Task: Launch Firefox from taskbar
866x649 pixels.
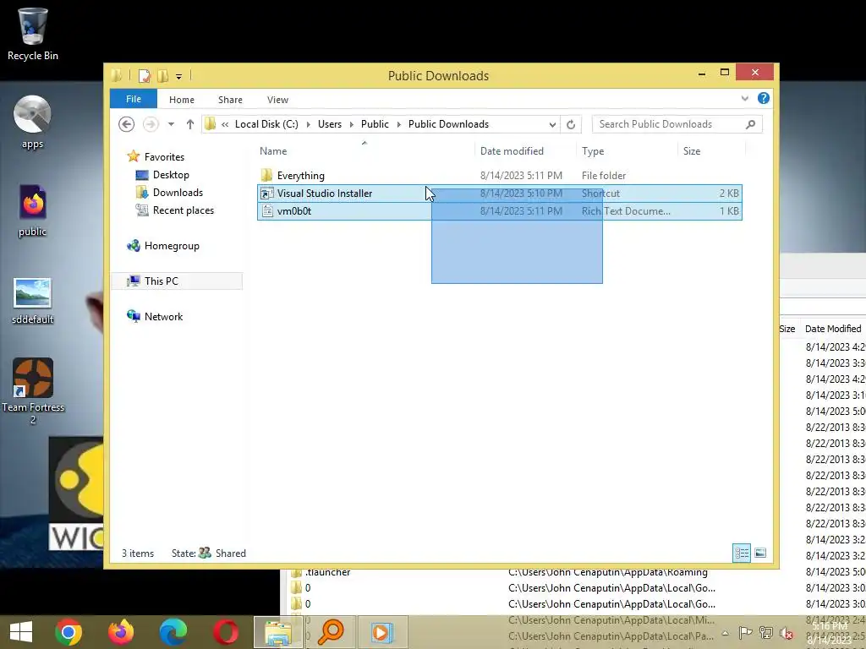Action: 120,632
